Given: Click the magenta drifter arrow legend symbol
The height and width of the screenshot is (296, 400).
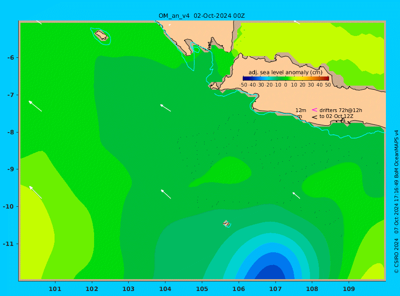Looking at the screenshot, I should click(x=315, y=110).
